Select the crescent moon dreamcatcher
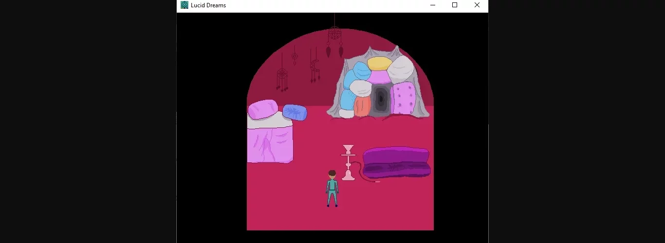Image resolution: width=665 pixels, height=243 pixels. (315, 66)
